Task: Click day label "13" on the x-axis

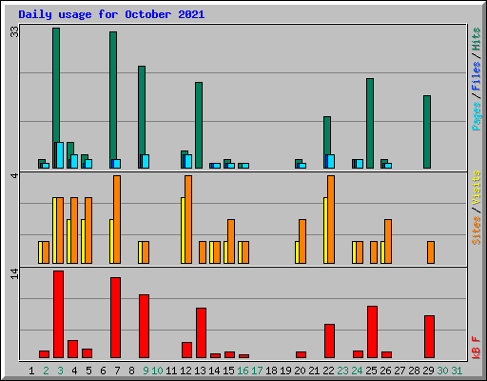Action: (x=200, y=371)
